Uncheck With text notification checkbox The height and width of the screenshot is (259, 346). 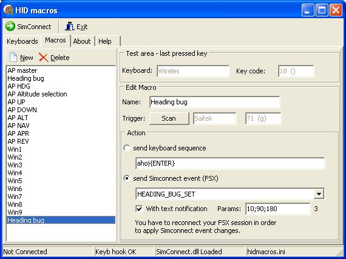(x=139, y=209)
